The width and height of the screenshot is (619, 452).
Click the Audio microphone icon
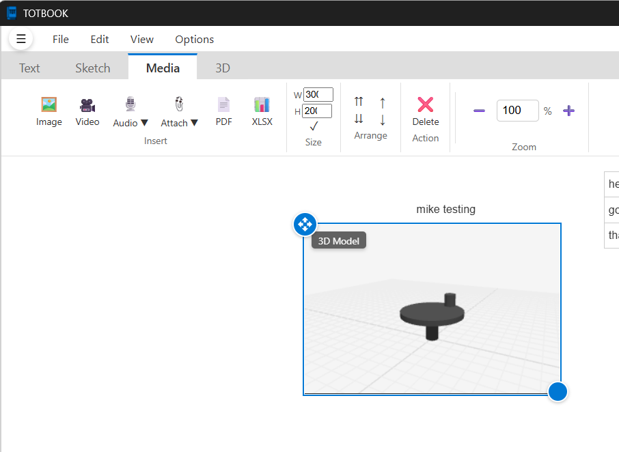[130, 104]
